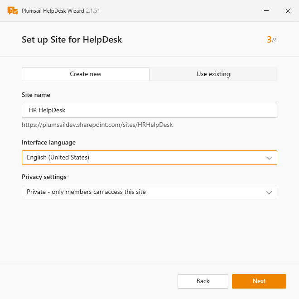Image resolution: width=299 pixels, height=299 pixels.
Task: Click the Interface language label
Action: (48, 142)
